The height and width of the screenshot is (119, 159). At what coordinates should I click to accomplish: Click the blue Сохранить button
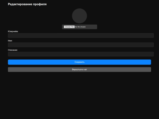pos(79,62)
